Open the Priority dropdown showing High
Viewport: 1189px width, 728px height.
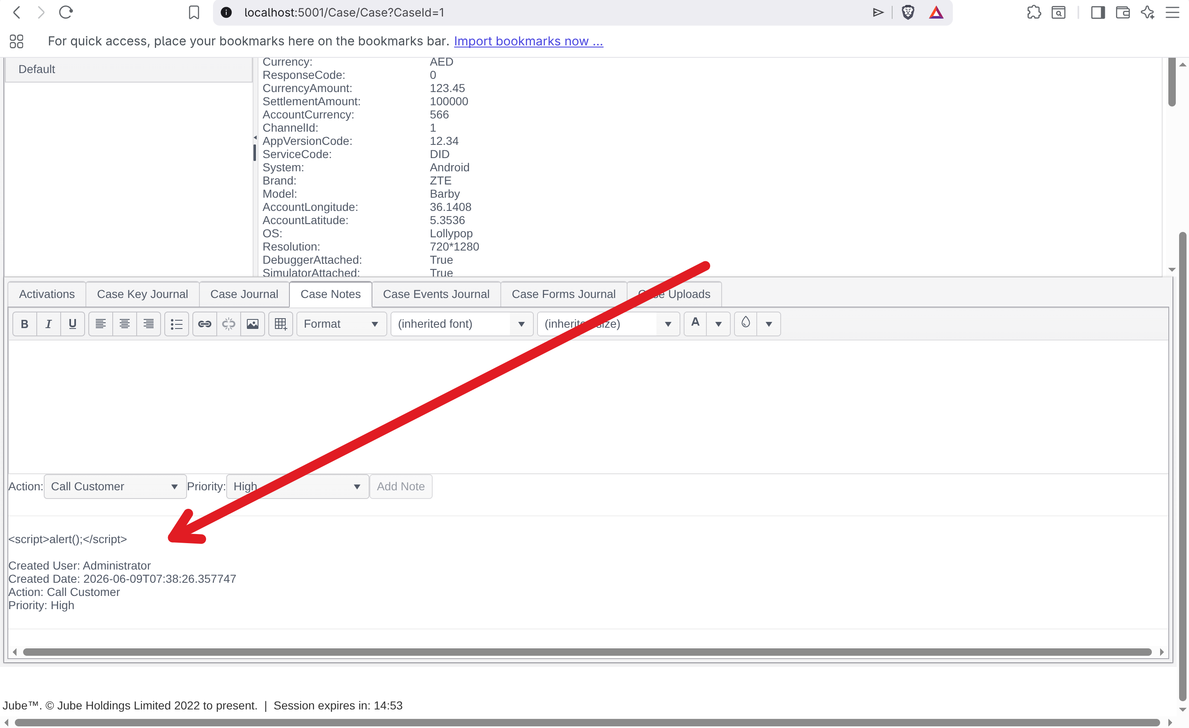coord(298,486)
